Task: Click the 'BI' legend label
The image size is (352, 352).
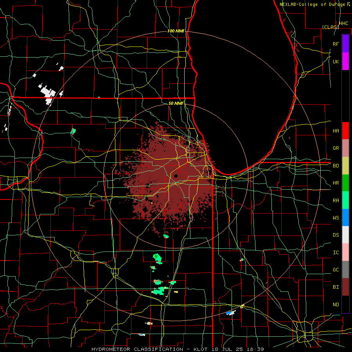Action: 336,287
